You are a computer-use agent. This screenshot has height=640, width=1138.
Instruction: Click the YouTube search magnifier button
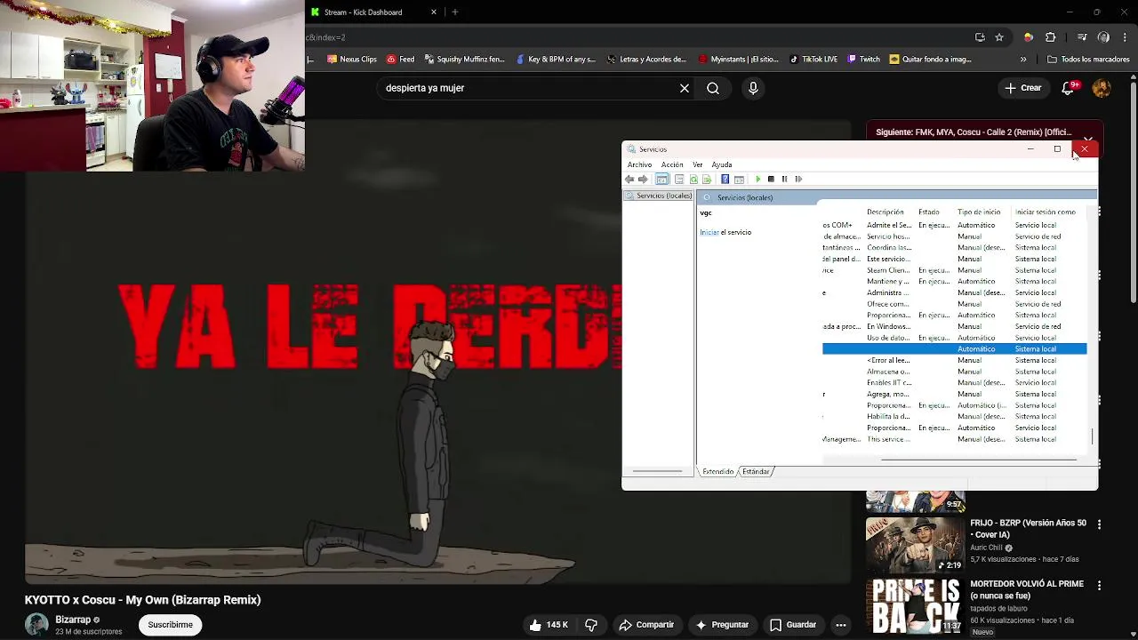(x=713, y=88)
